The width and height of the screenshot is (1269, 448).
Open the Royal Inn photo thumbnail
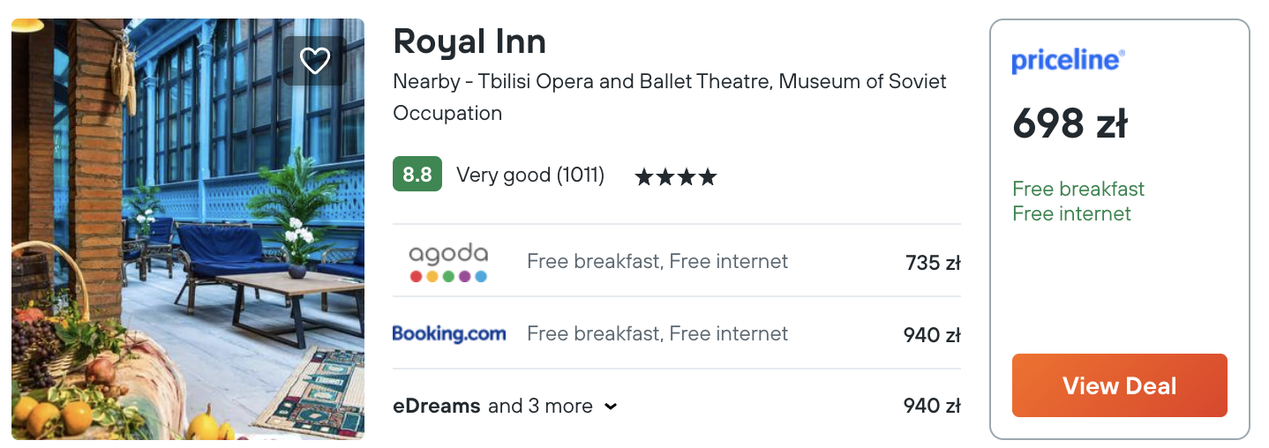point(188,229)
